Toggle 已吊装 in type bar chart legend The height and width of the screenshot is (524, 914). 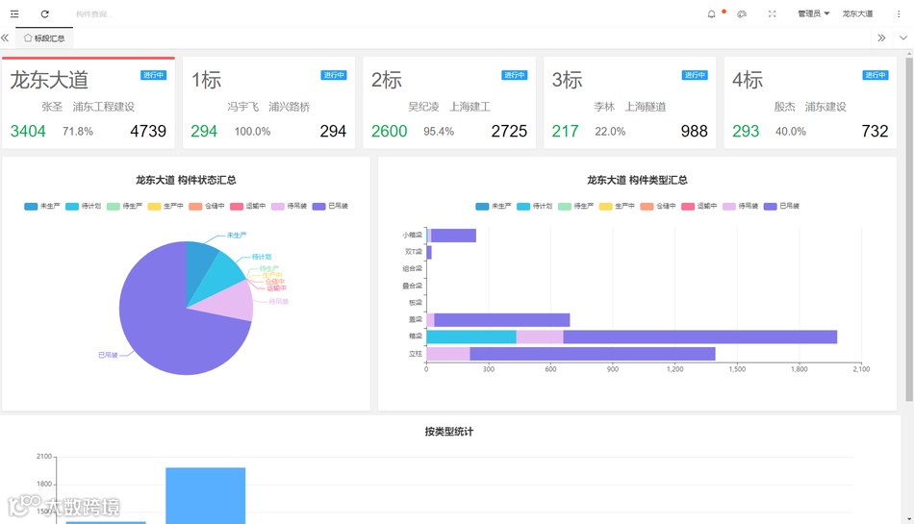pyautogui.click(x=781, y=206)
